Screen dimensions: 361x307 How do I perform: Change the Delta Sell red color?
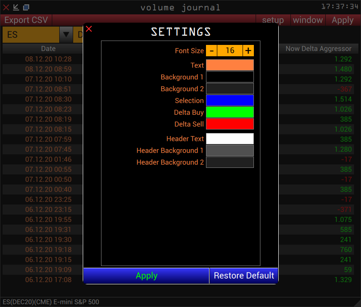pos(229,124)
